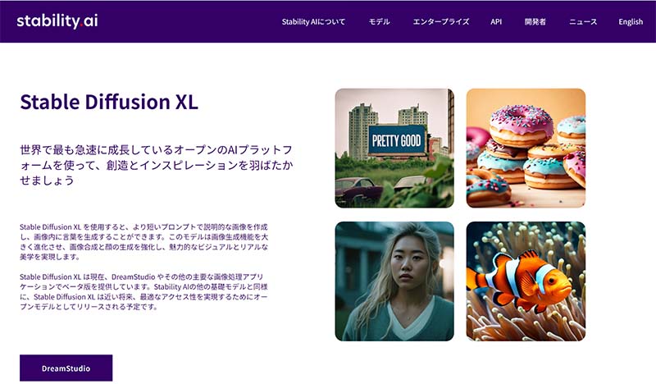Click the paragraph starting Stable Diffusion XL は現在

tap(144, 292)
